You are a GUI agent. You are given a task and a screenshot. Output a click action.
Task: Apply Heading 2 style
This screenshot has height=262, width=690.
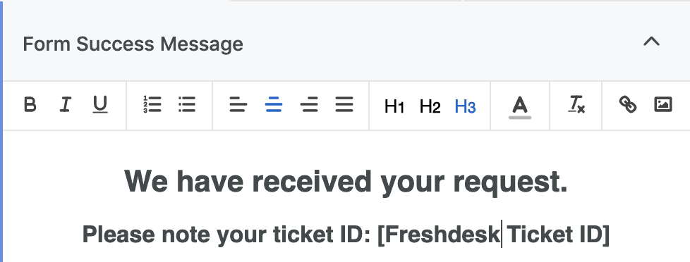click(430, 106)
